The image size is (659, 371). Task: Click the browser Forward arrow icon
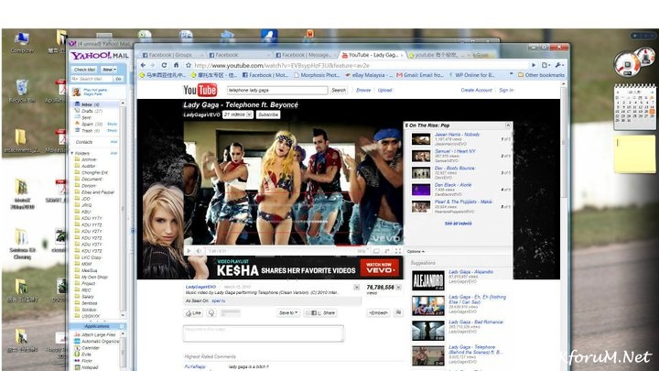(x=153, y=65)
